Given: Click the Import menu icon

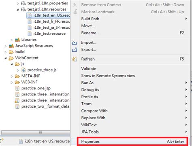Looking at the screenshot, I should click(75, 43).
